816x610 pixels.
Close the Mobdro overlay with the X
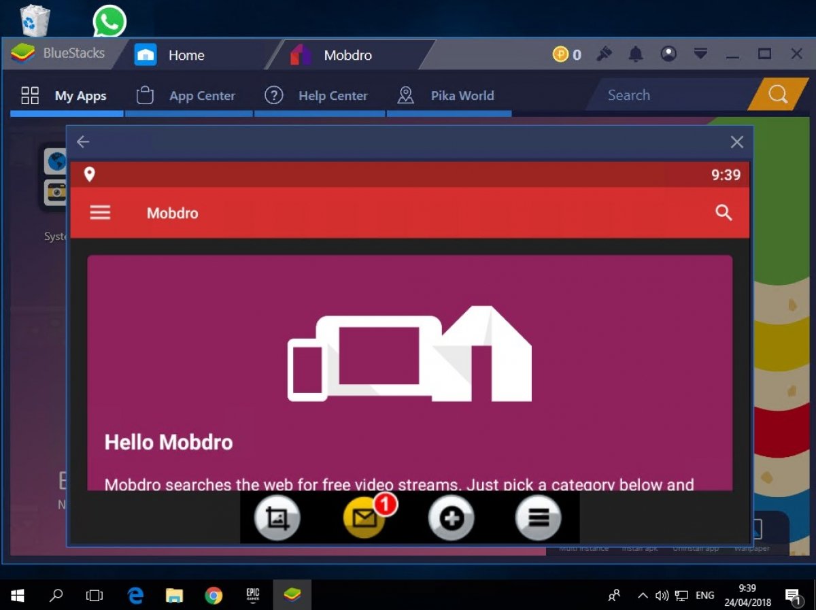[x=736, y=141]
